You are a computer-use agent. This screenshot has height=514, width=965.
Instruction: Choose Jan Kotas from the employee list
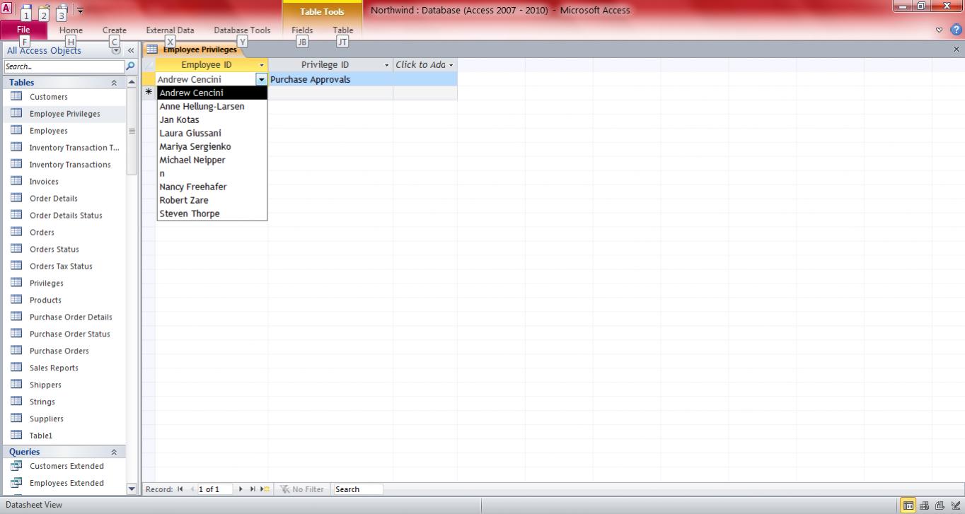pyautogui.click(x=212, y=120)
